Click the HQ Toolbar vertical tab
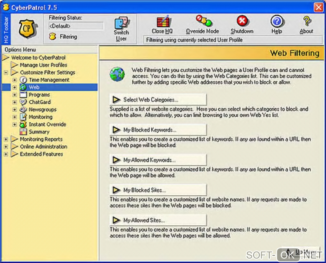The image size is (326, 263). pos(6,29)
